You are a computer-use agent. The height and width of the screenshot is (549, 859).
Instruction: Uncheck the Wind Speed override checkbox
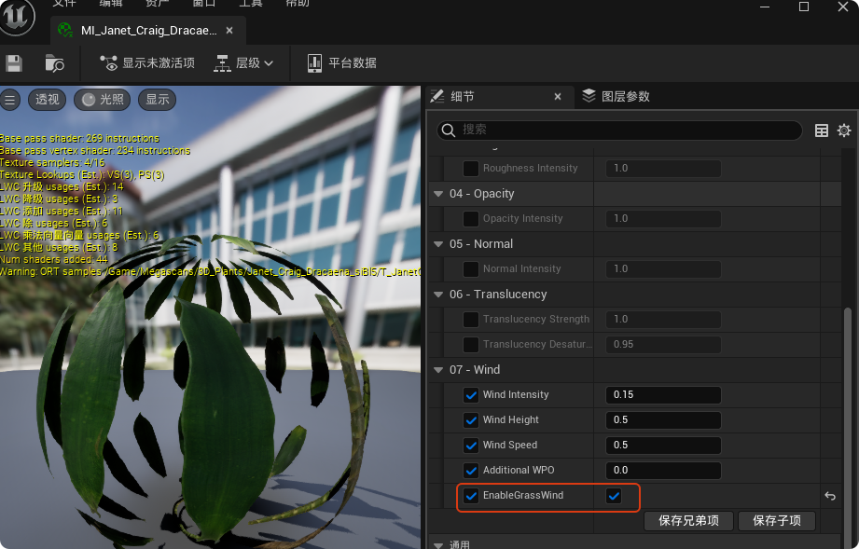click(x=471, y=445)
